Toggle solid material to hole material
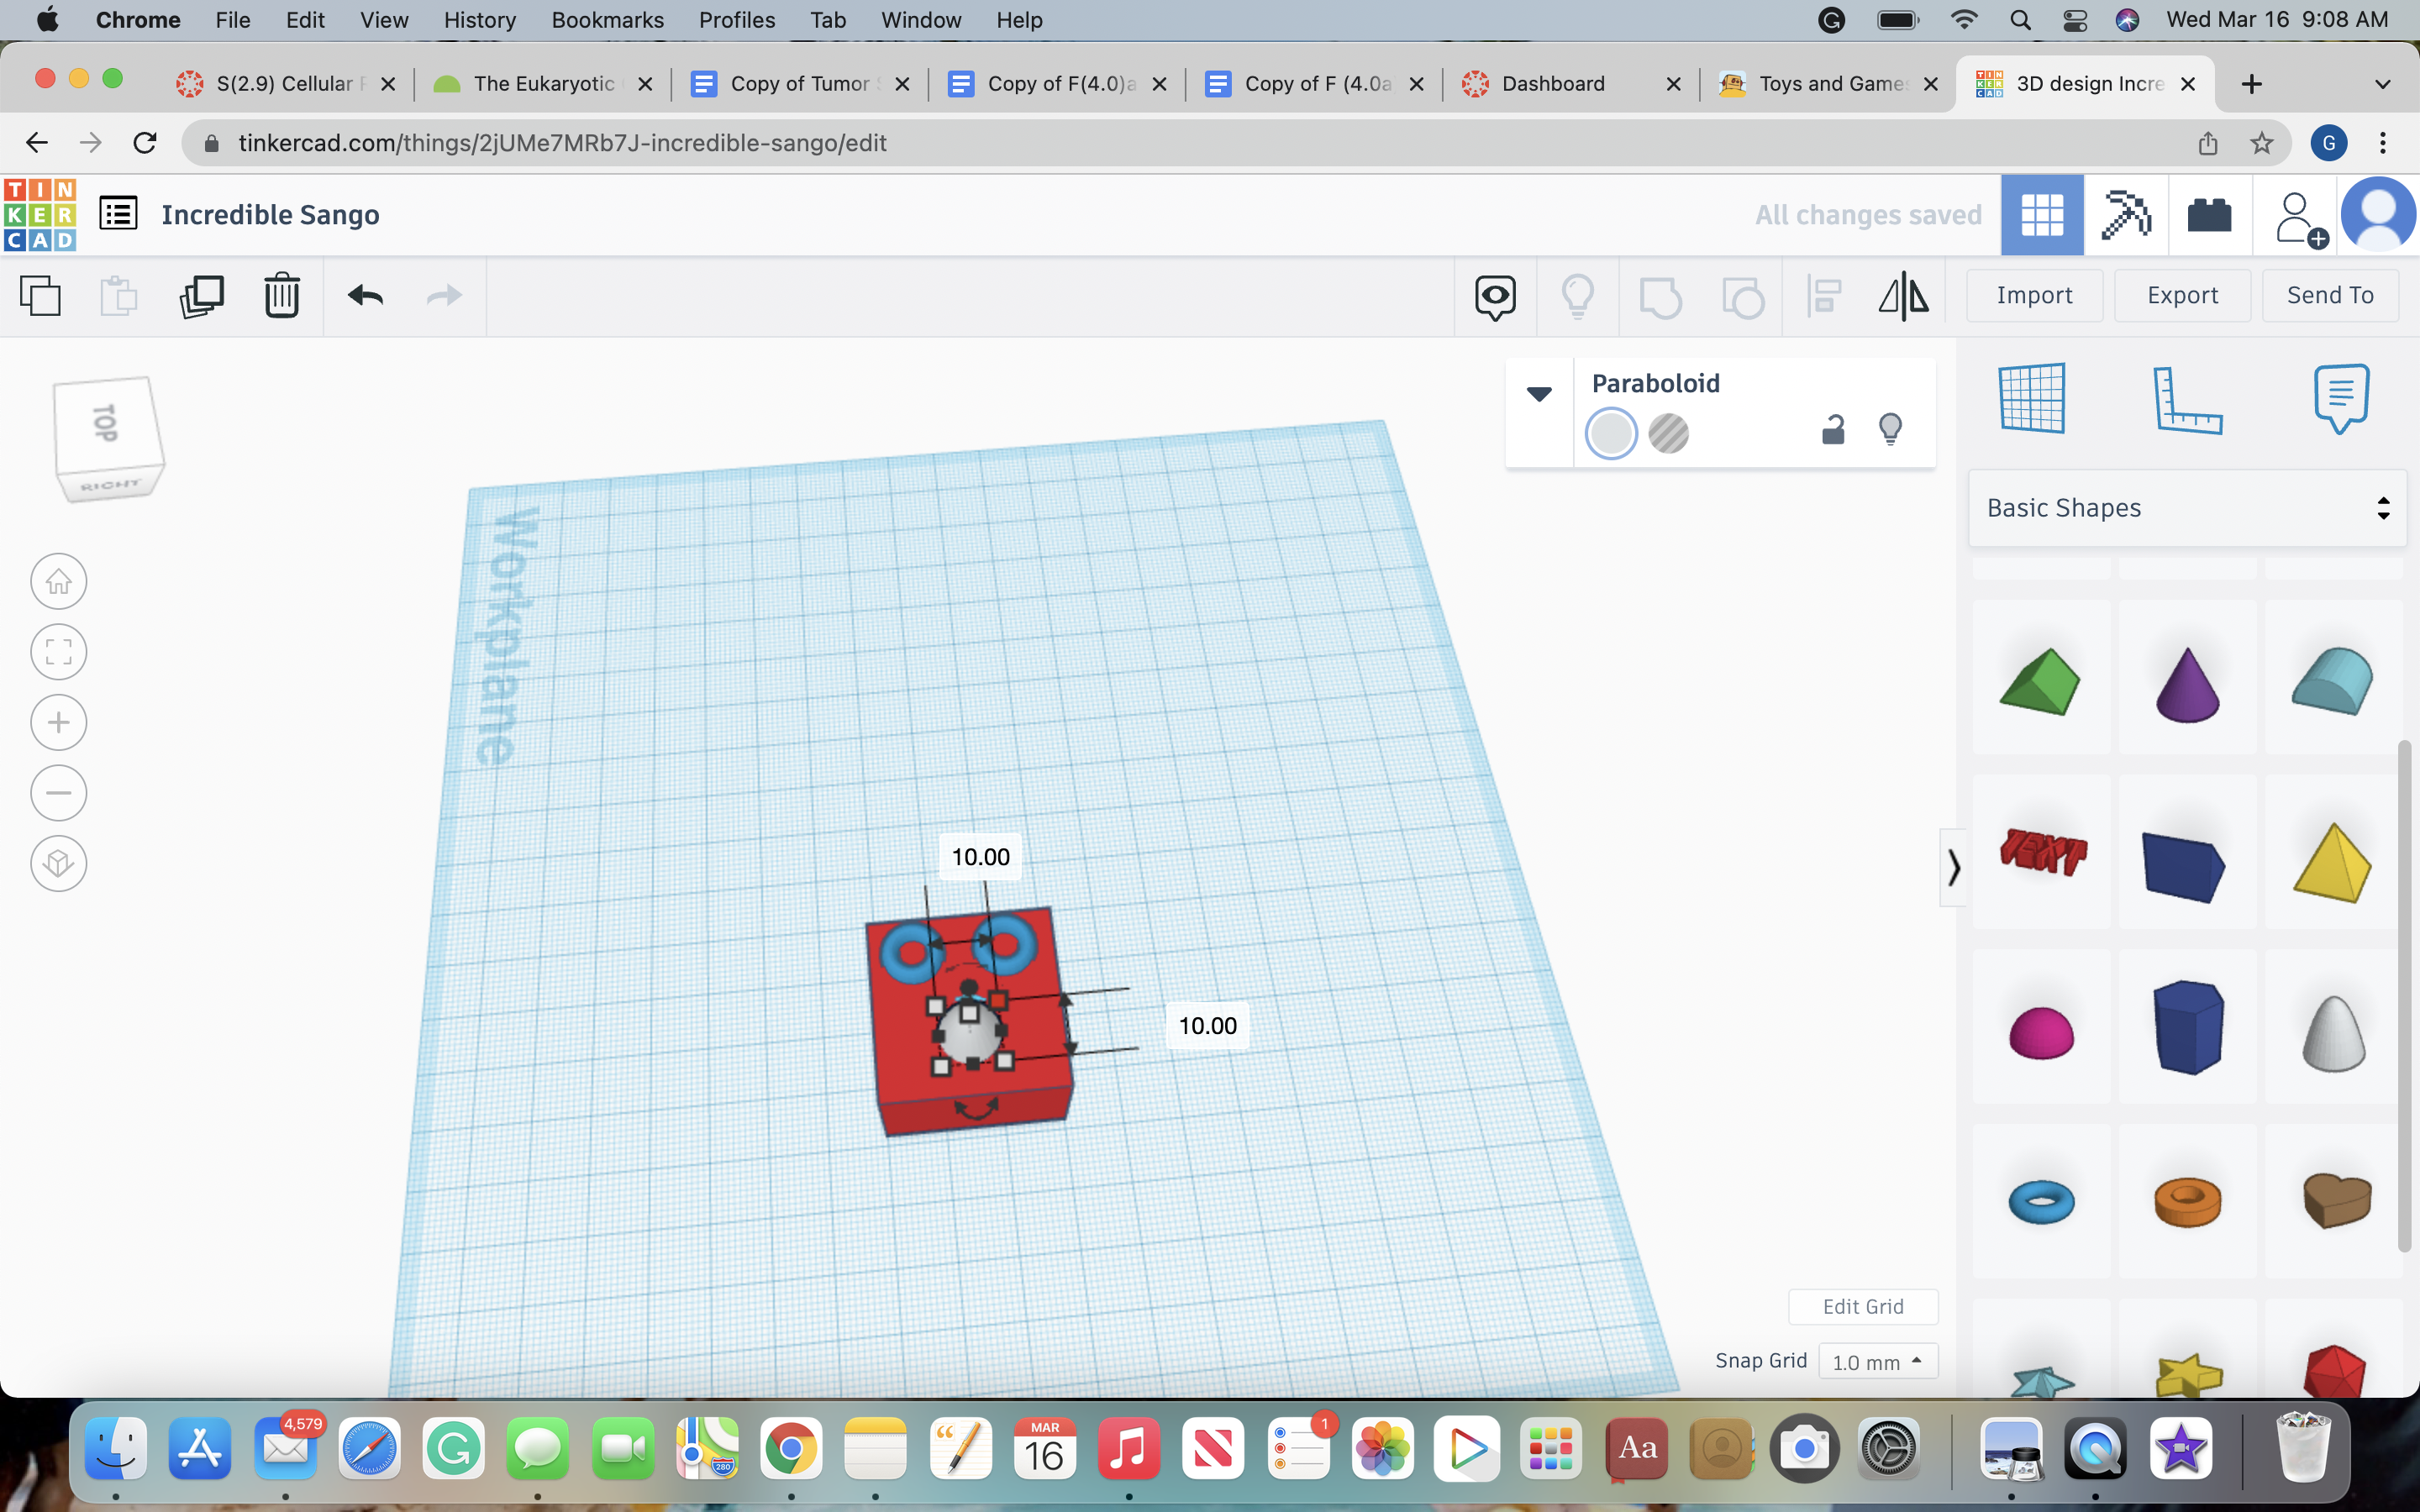 [1665, 432]
